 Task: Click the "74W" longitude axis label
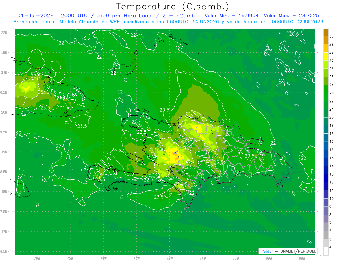click(103, 258)
